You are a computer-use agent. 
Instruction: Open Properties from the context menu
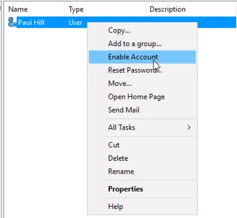click(x=142, y=189)
